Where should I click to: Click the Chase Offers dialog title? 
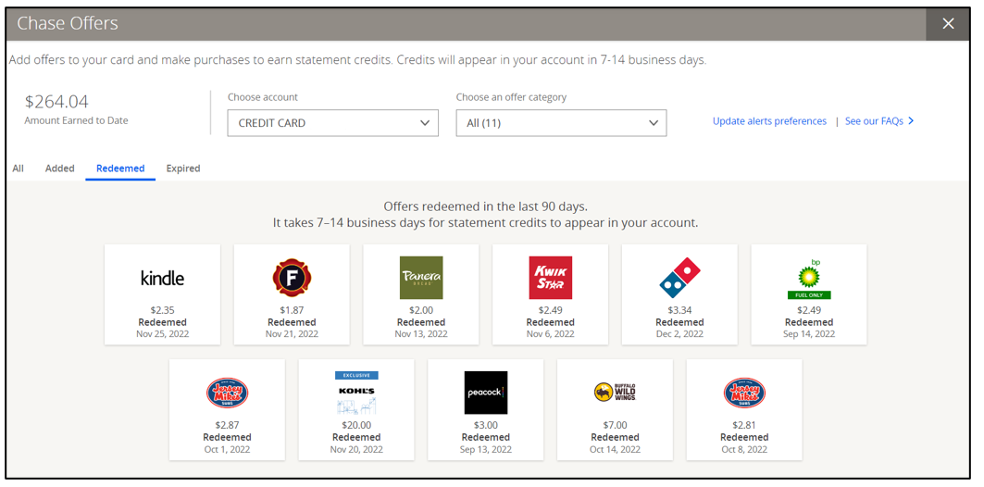(x=68, y=24)
